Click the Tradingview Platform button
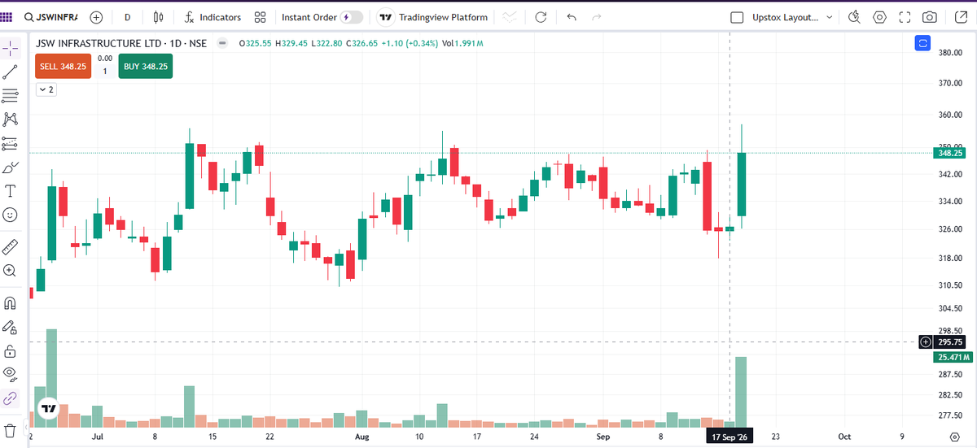This screenshot has height=448, width=977. click(x=434, y=17)
